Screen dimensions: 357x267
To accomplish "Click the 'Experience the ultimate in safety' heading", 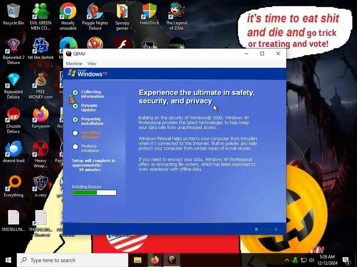I will click(197, 97).
